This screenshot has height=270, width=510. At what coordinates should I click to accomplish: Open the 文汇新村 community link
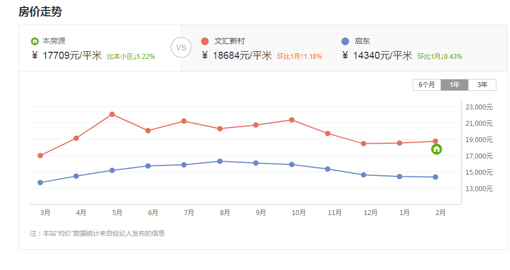tap(231, 41)
